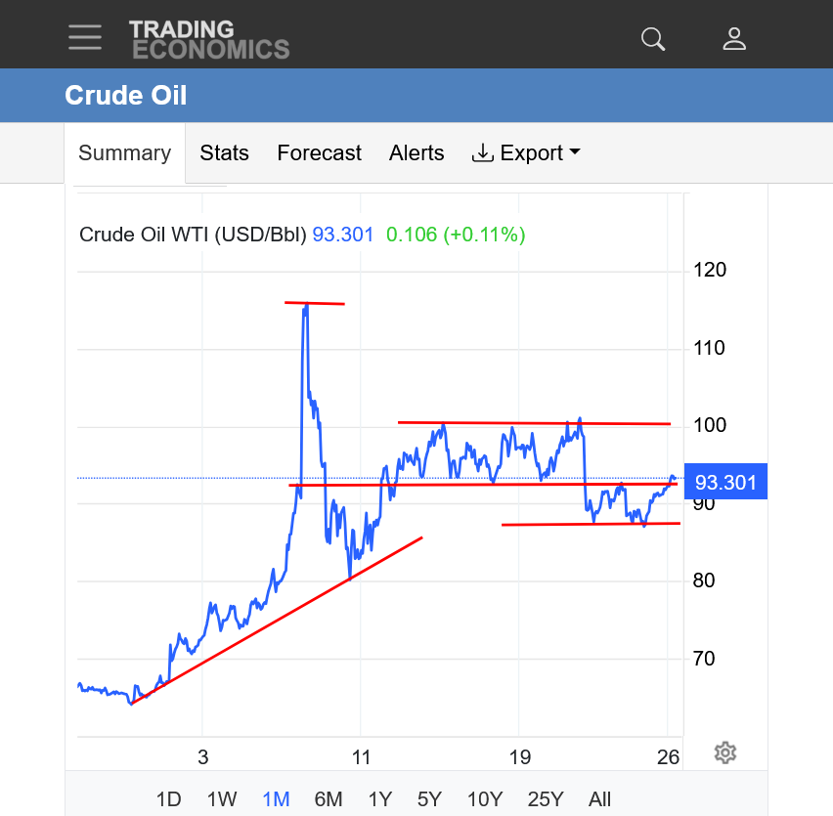833x816 pixels.
Task: Display All available history
Action: 600,799
